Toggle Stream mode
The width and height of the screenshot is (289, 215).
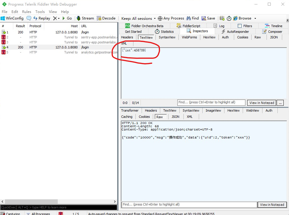coord(85,18)
